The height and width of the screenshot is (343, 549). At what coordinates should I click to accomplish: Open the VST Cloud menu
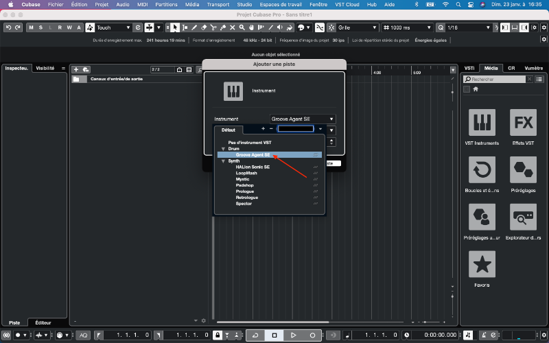pos(347,5)
